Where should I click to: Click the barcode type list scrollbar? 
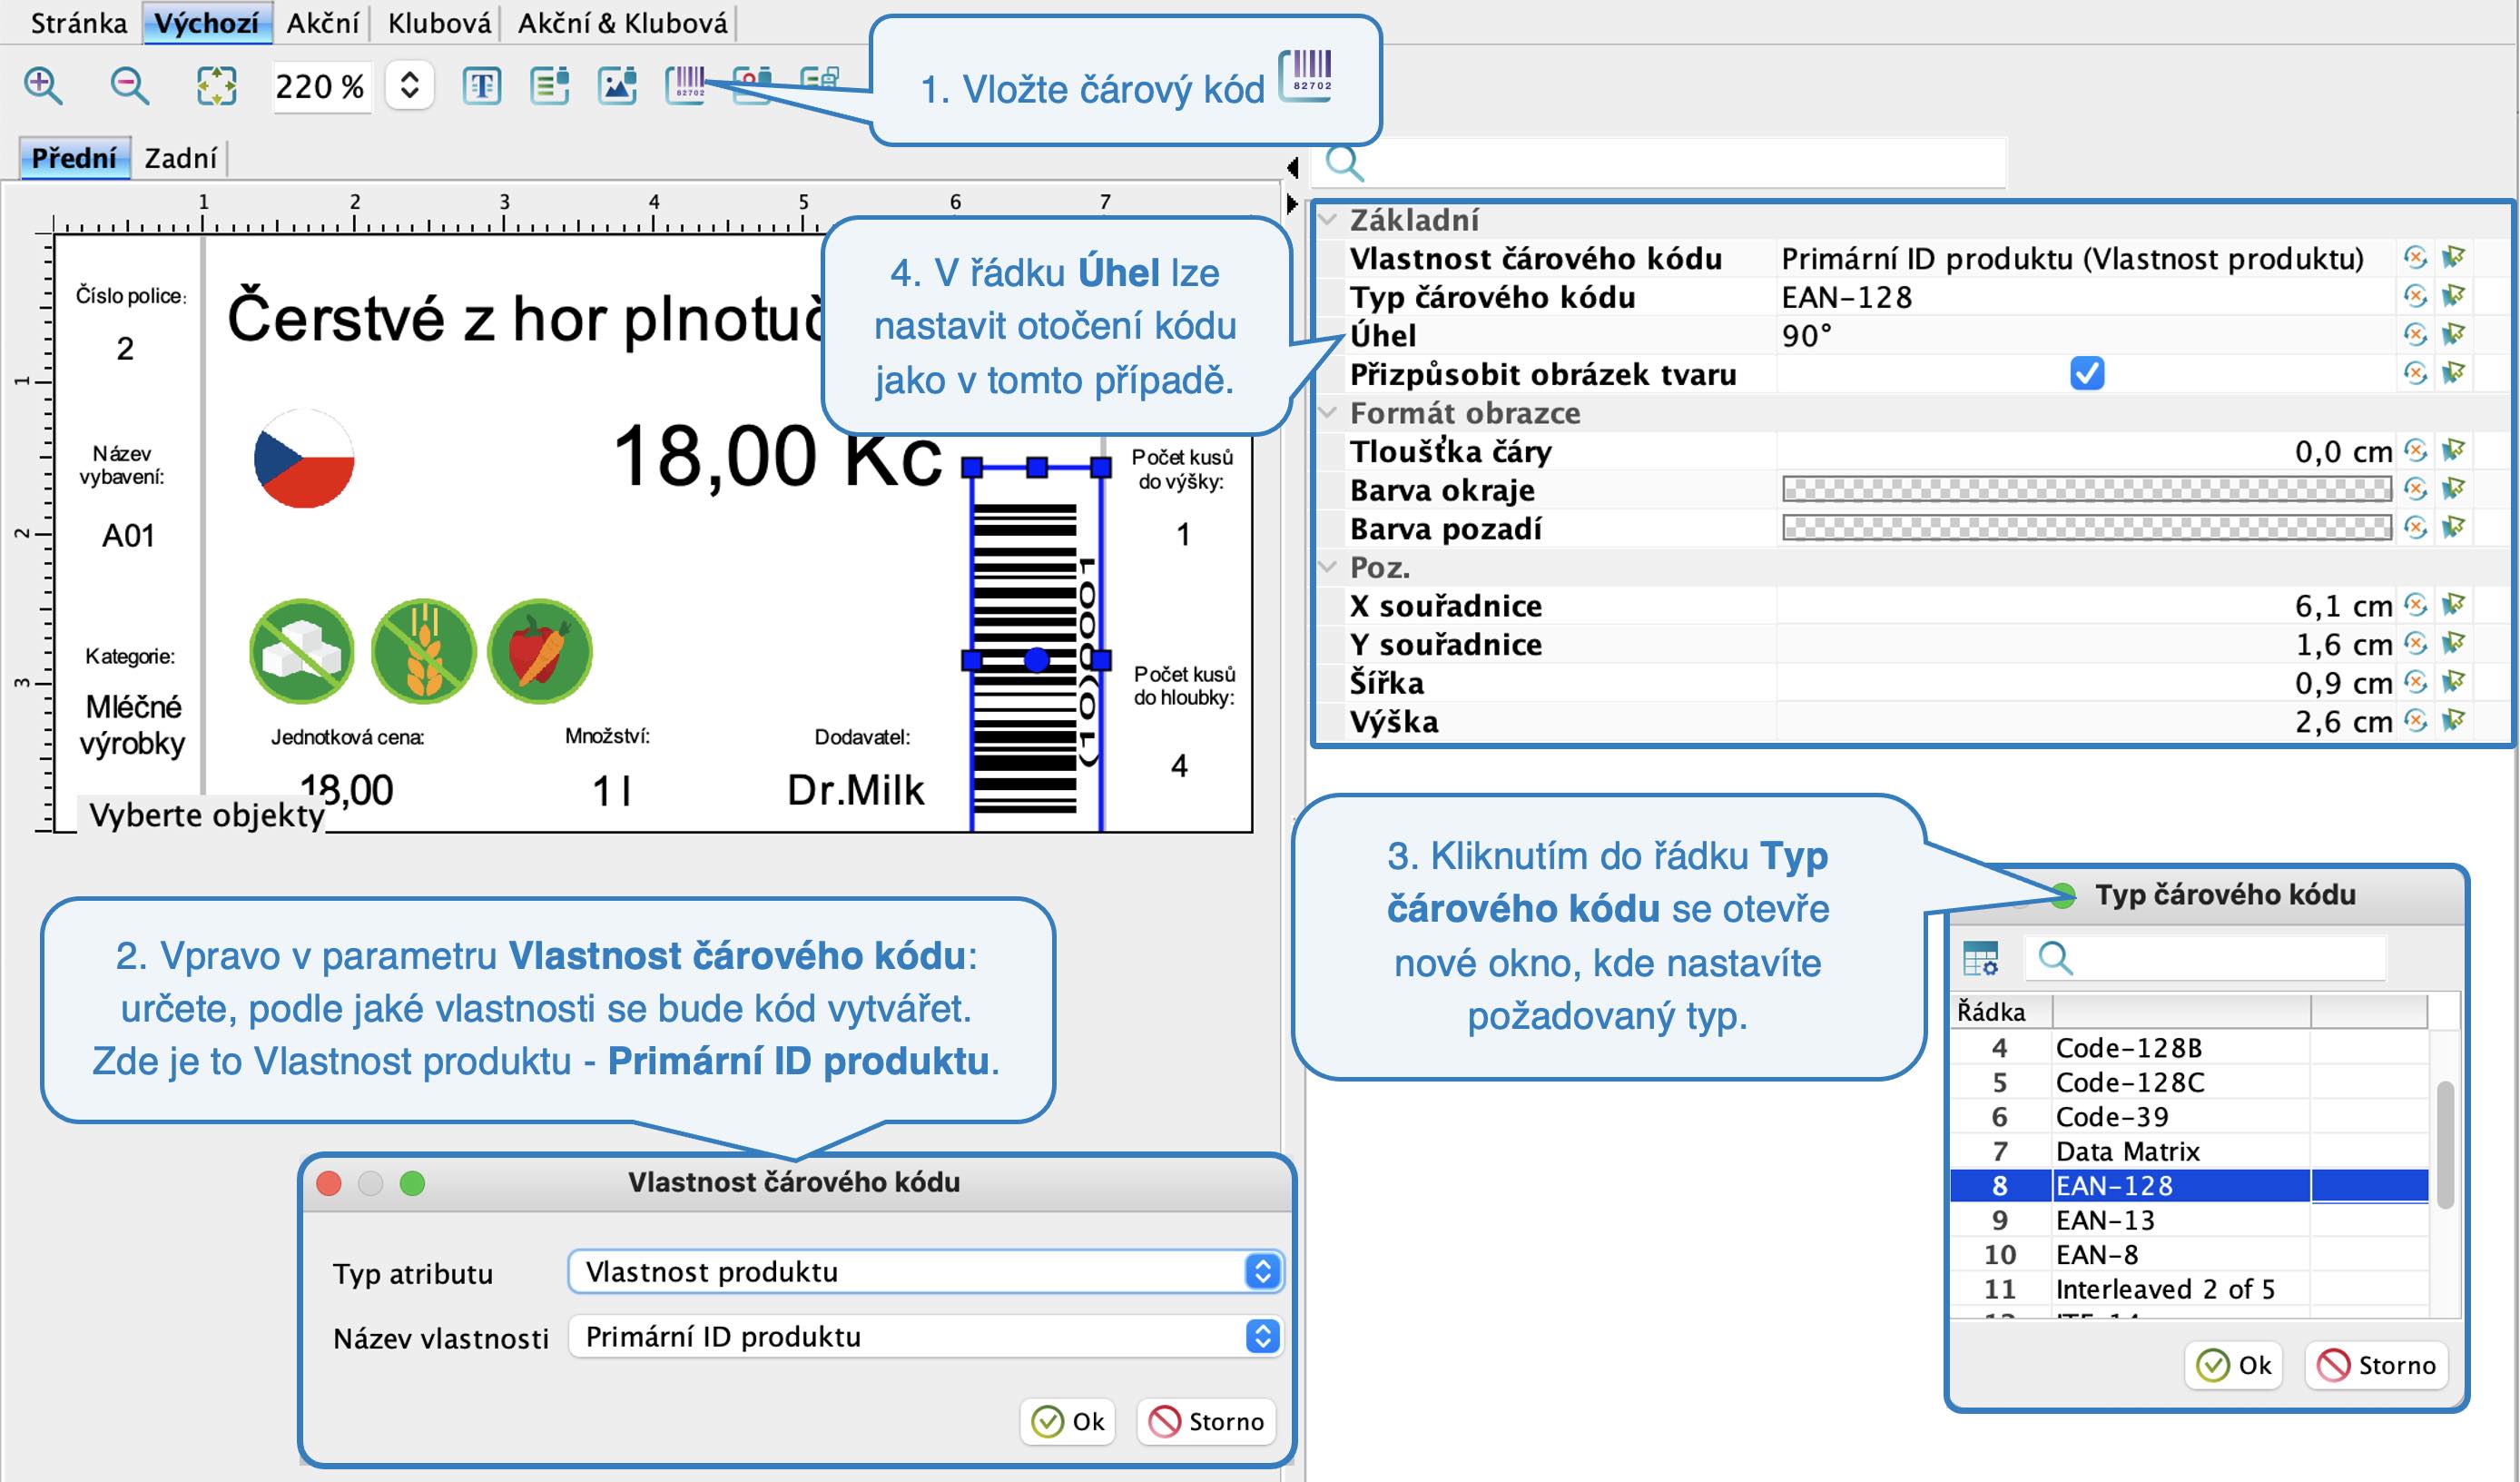click(x=2445, y=1146)
